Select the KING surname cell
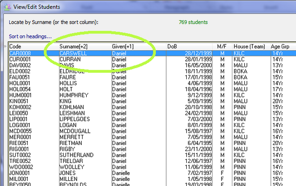This screenshot has height=186, width=296. [66, 101]
